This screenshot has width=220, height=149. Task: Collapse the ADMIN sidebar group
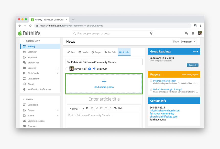pyautogui.click(x=23, y=99)
